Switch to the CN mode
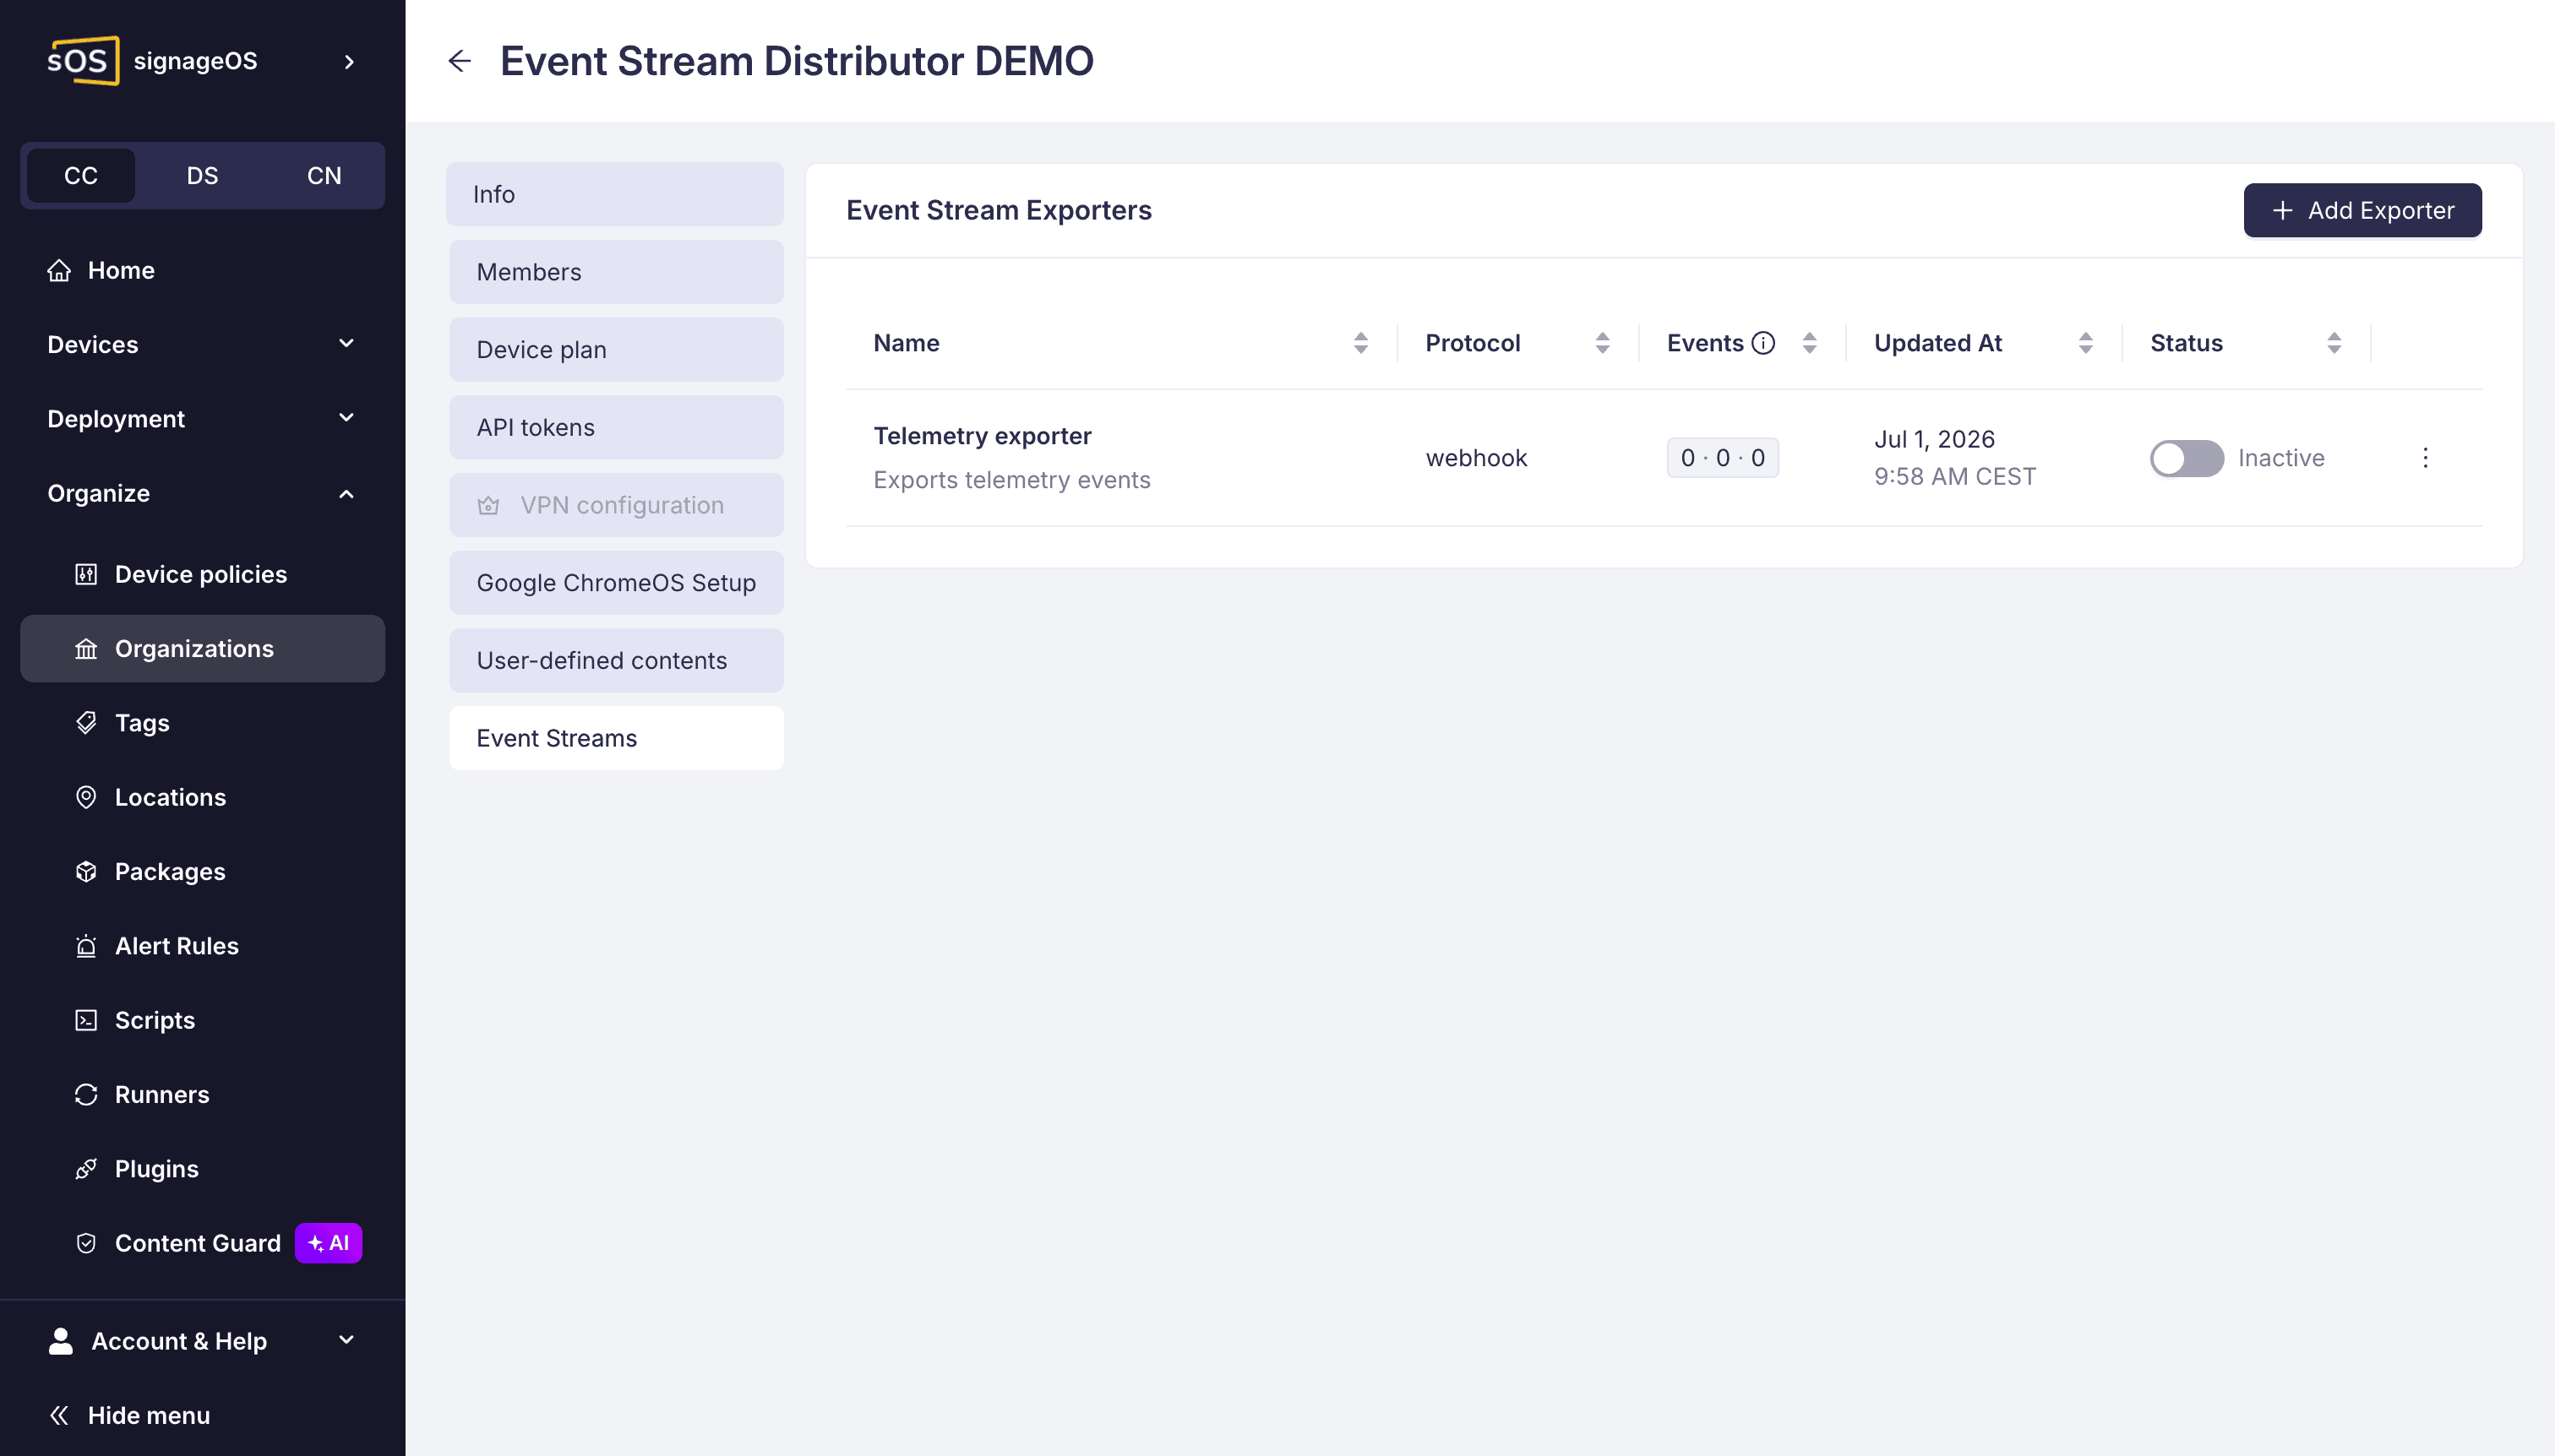 pos(324,175)
